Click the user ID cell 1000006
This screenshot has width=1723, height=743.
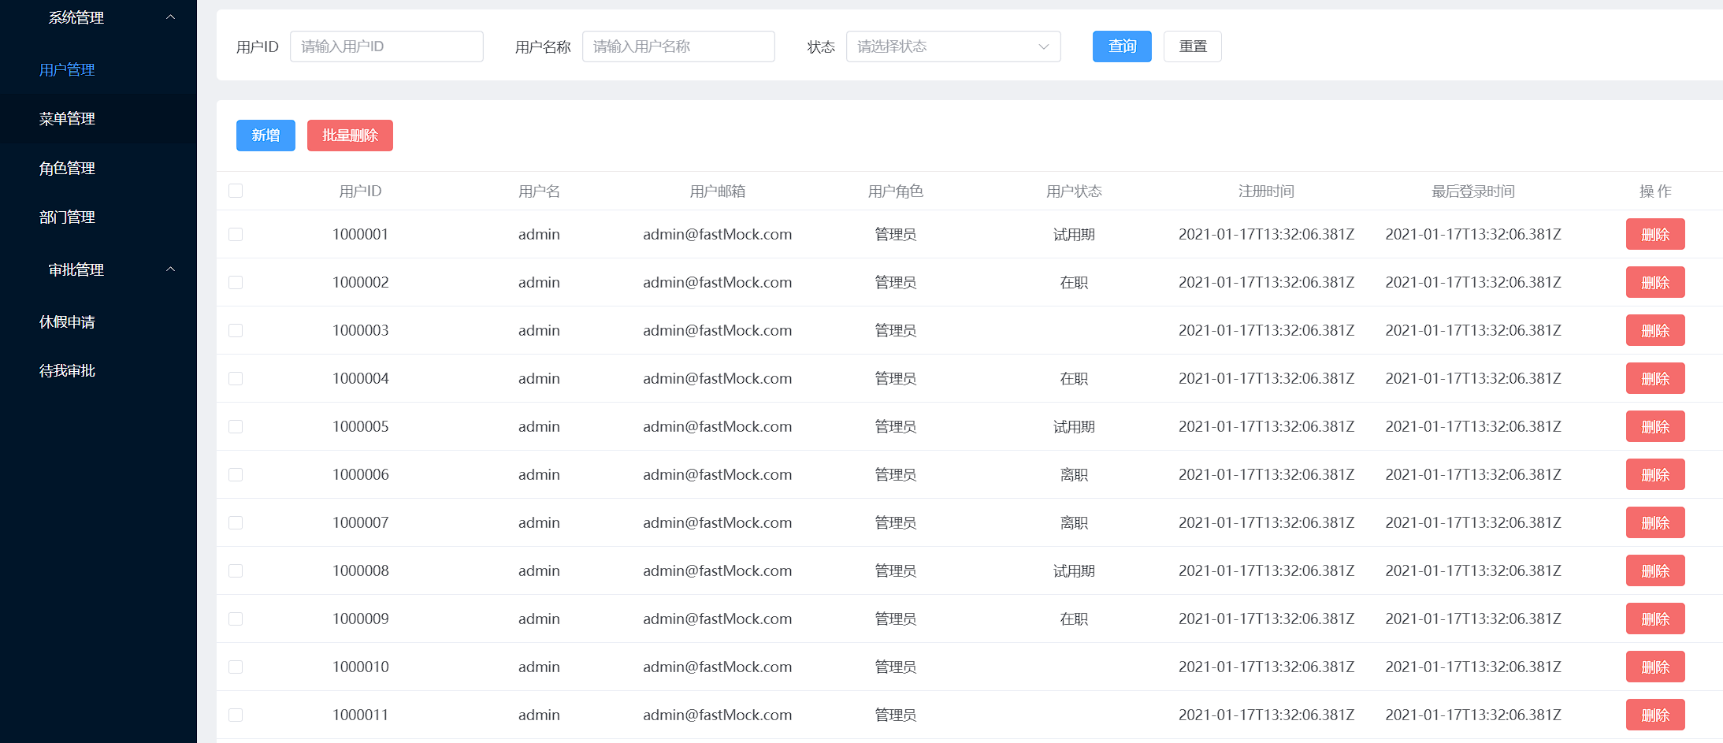[360, 474]
